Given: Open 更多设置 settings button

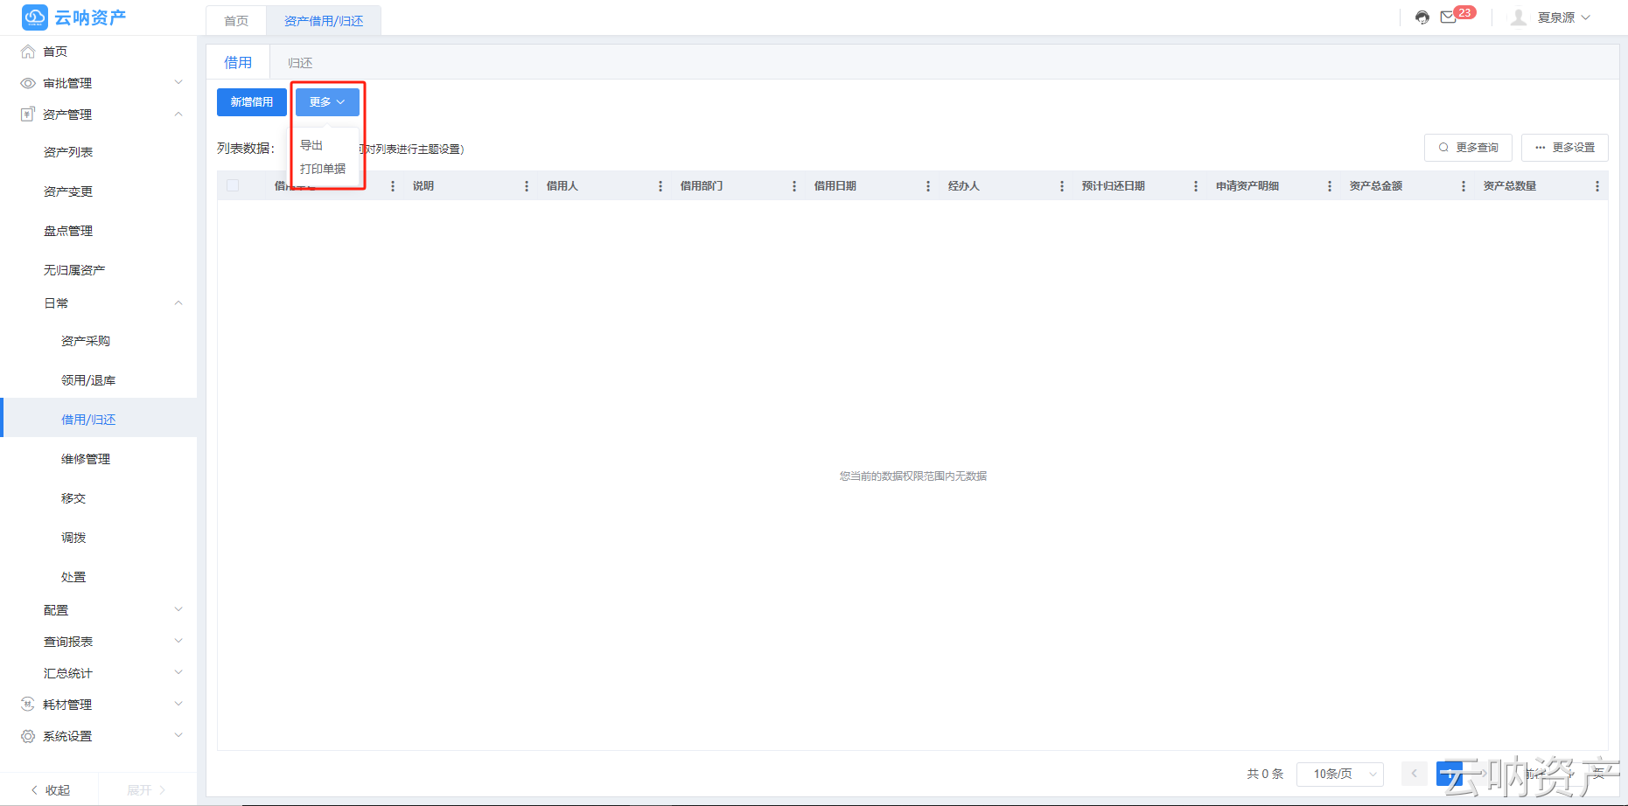Looking at the screenshot, I should click(1565, 148).
